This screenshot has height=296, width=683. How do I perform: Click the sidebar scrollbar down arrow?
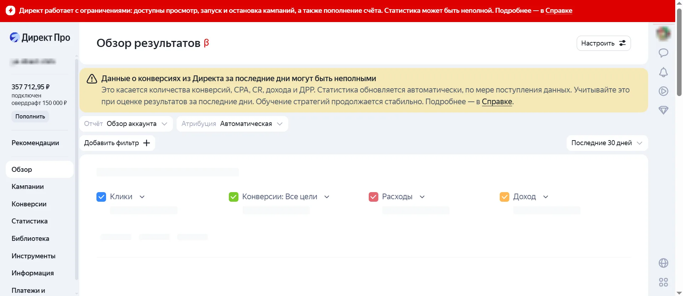[77, 293]
